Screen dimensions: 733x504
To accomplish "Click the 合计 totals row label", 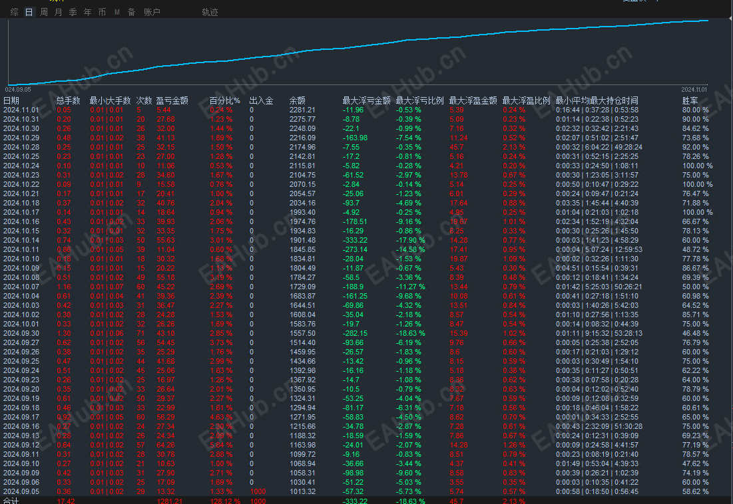I will [x=11, y=501].
